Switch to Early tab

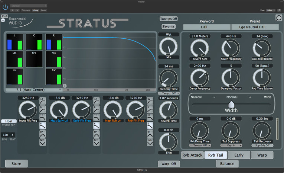tap(239, 155)
